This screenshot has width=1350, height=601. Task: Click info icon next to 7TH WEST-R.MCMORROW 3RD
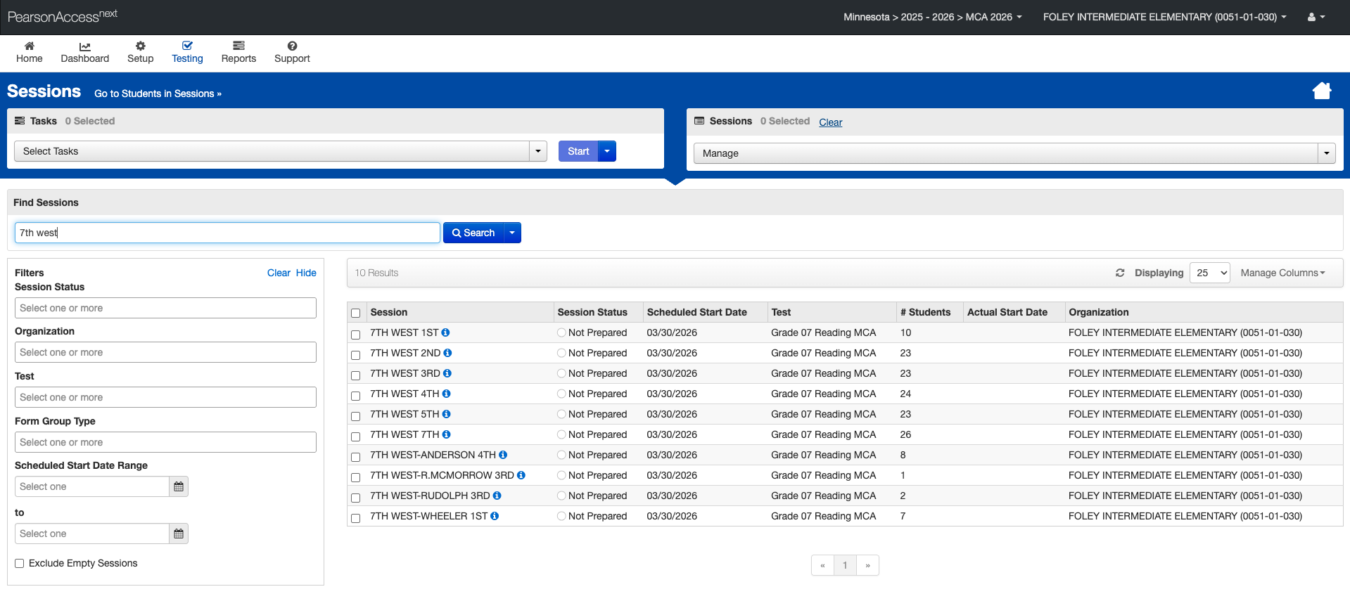[521, 475]
